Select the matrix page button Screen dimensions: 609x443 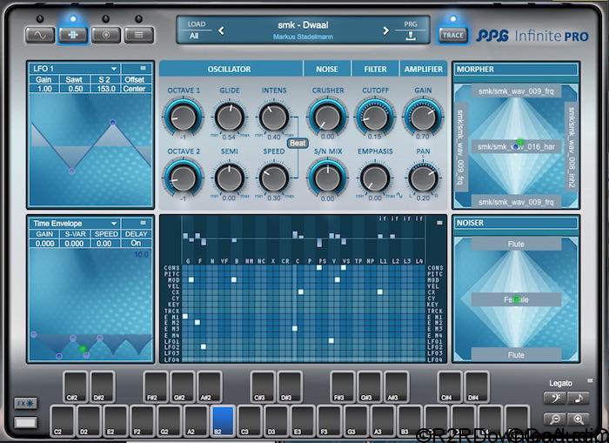(73, 36)
